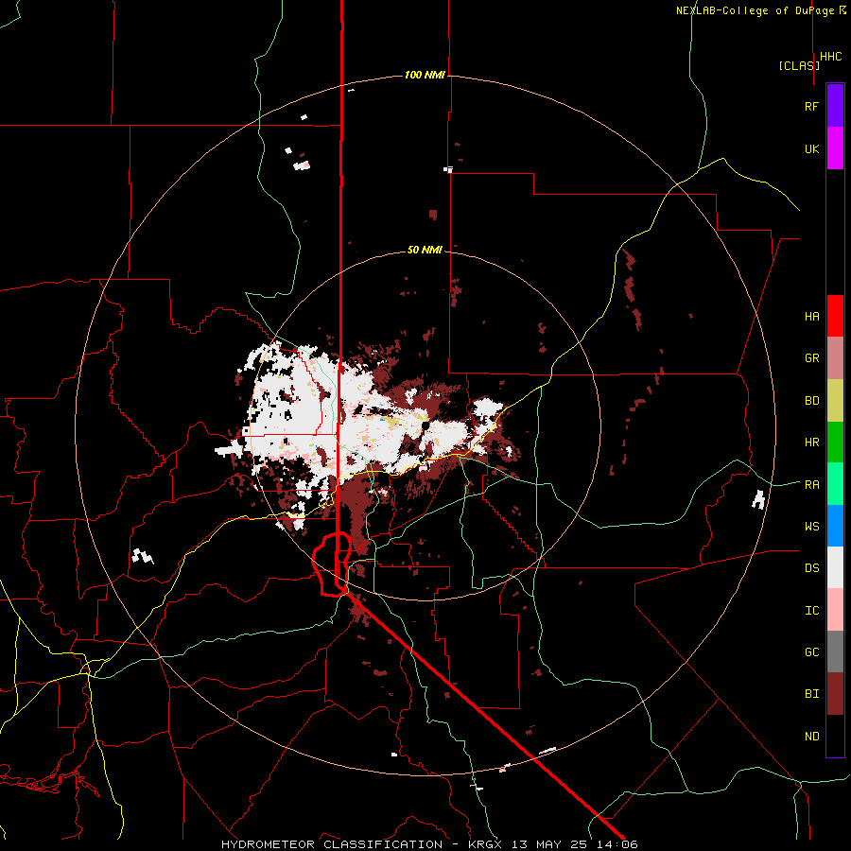Click the 'UK' legend label

tap(811, 148)
